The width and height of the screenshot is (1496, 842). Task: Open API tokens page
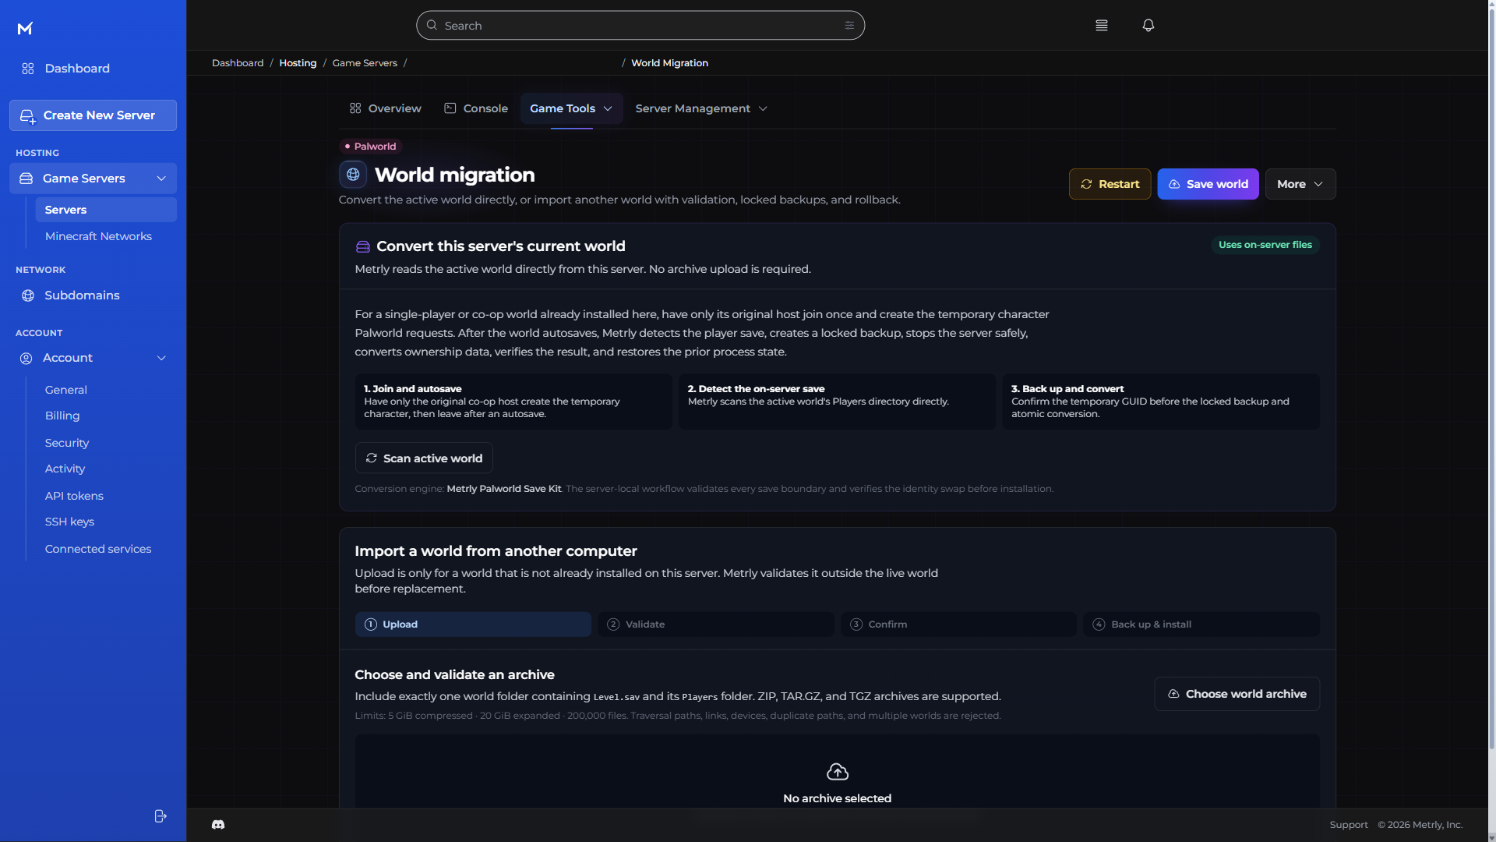(x=74, y=496)
